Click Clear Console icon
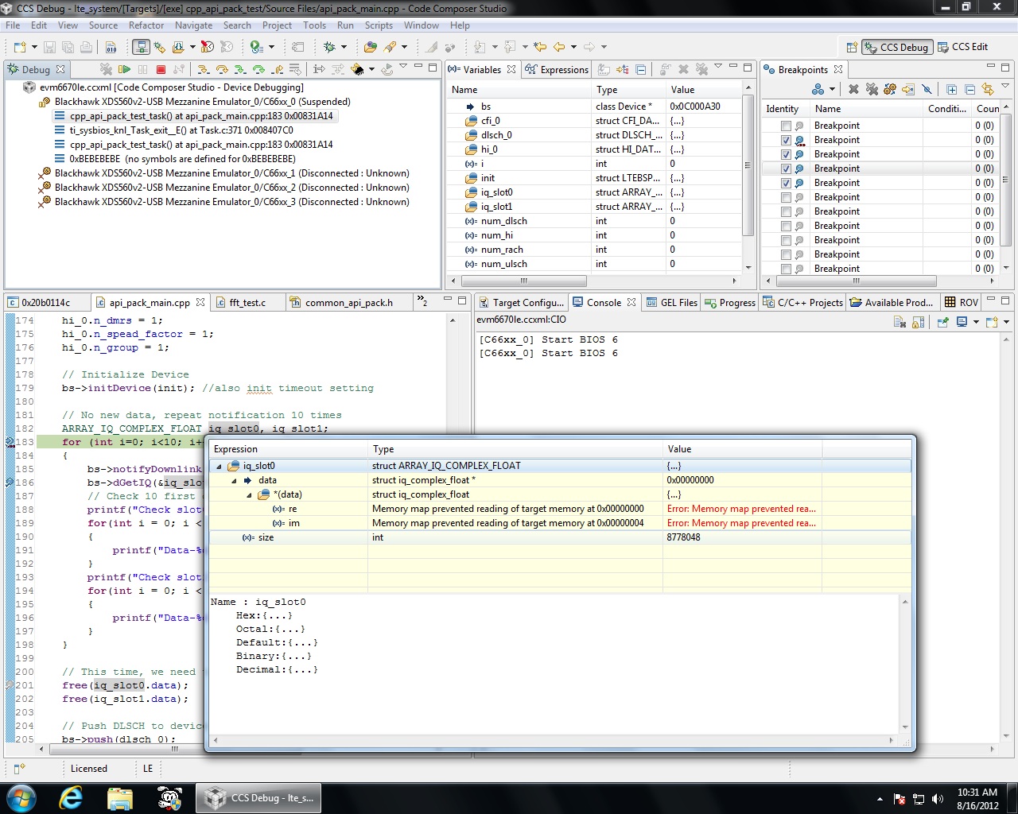Image resolution: width=1018 pixels, height=814 pixels. click(x=899, y=322)
